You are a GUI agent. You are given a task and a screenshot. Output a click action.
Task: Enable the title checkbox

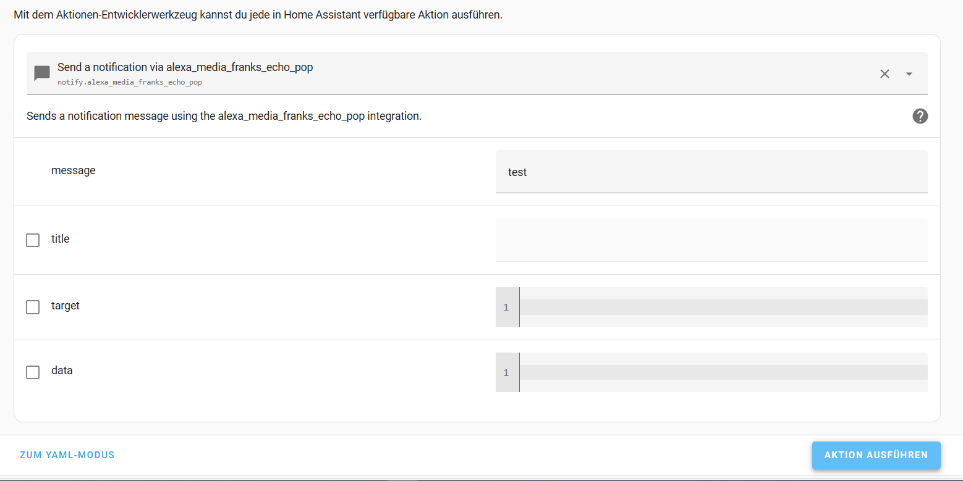[33, 240]
